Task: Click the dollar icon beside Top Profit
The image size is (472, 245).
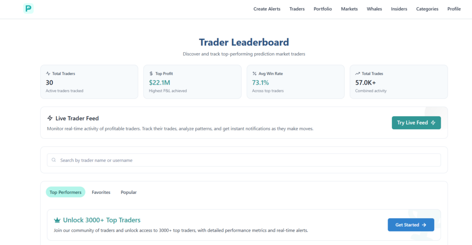Action: pyautogui.click(x=151, y=73)
